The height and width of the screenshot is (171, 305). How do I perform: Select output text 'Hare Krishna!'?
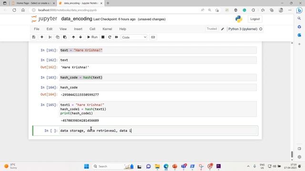pos(75,67)
